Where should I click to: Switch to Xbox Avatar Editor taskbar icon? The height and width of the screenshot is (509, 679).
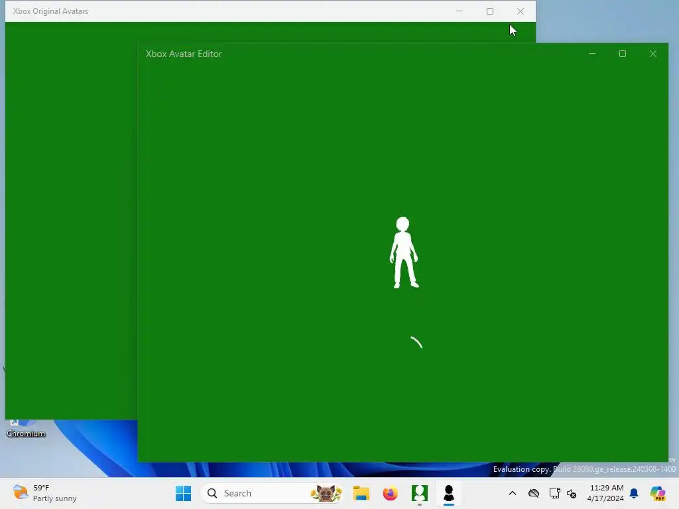coord(449,493)
